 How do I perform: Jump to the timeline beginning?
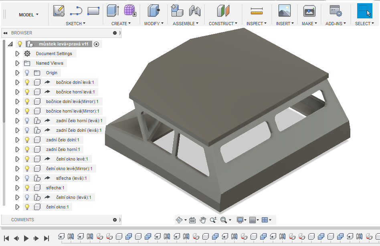pos(6,238)
